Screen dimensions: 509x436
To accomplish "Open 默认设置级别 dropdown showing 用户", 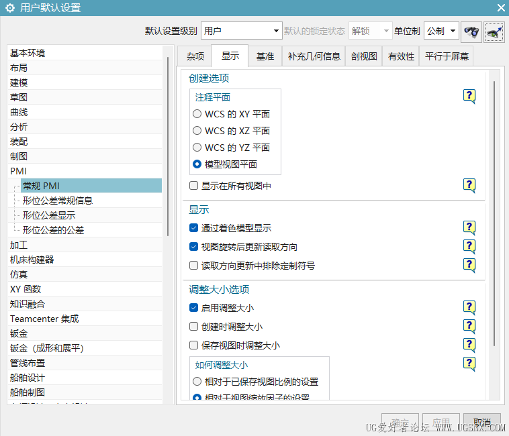I will click(x=242, y=31).
